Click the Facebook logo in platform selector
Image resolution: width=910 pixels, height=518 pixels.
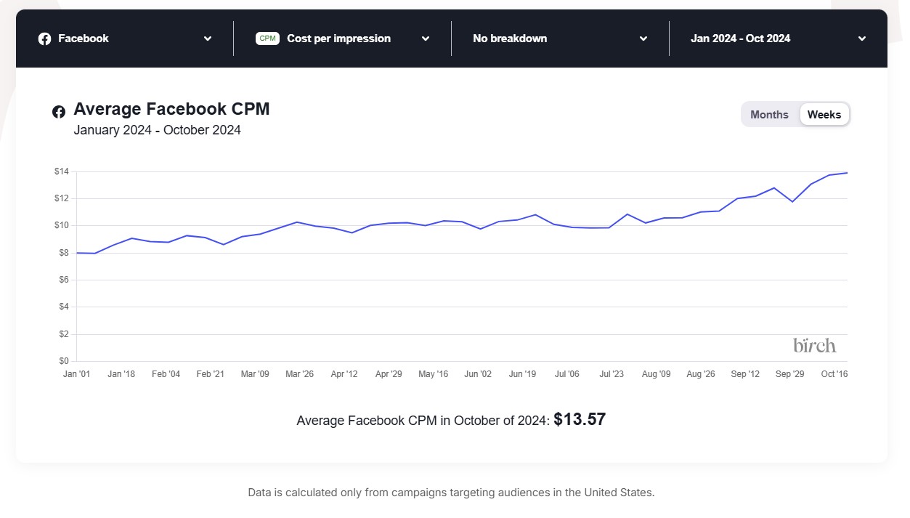(x=44, y=39)
